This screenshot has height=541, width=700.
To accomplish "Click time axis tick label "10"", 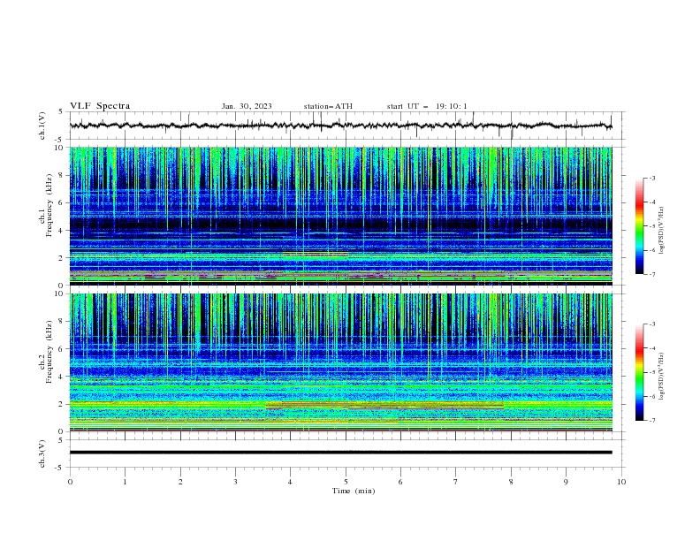I will click(x=621, y=482).
